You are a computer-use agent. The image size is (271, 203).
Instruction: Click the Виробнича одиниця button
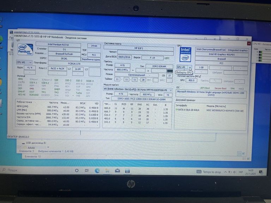[91, 59]
